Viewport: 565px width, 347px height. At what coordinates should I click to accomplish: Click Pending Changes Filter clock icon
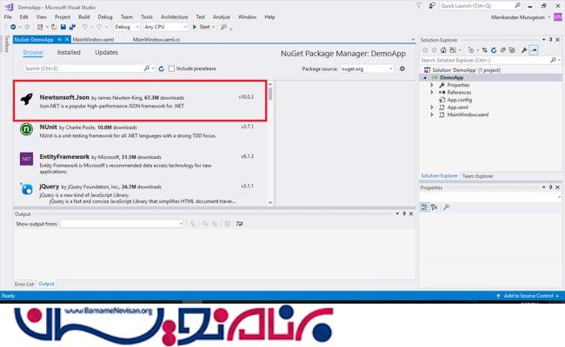470,50
